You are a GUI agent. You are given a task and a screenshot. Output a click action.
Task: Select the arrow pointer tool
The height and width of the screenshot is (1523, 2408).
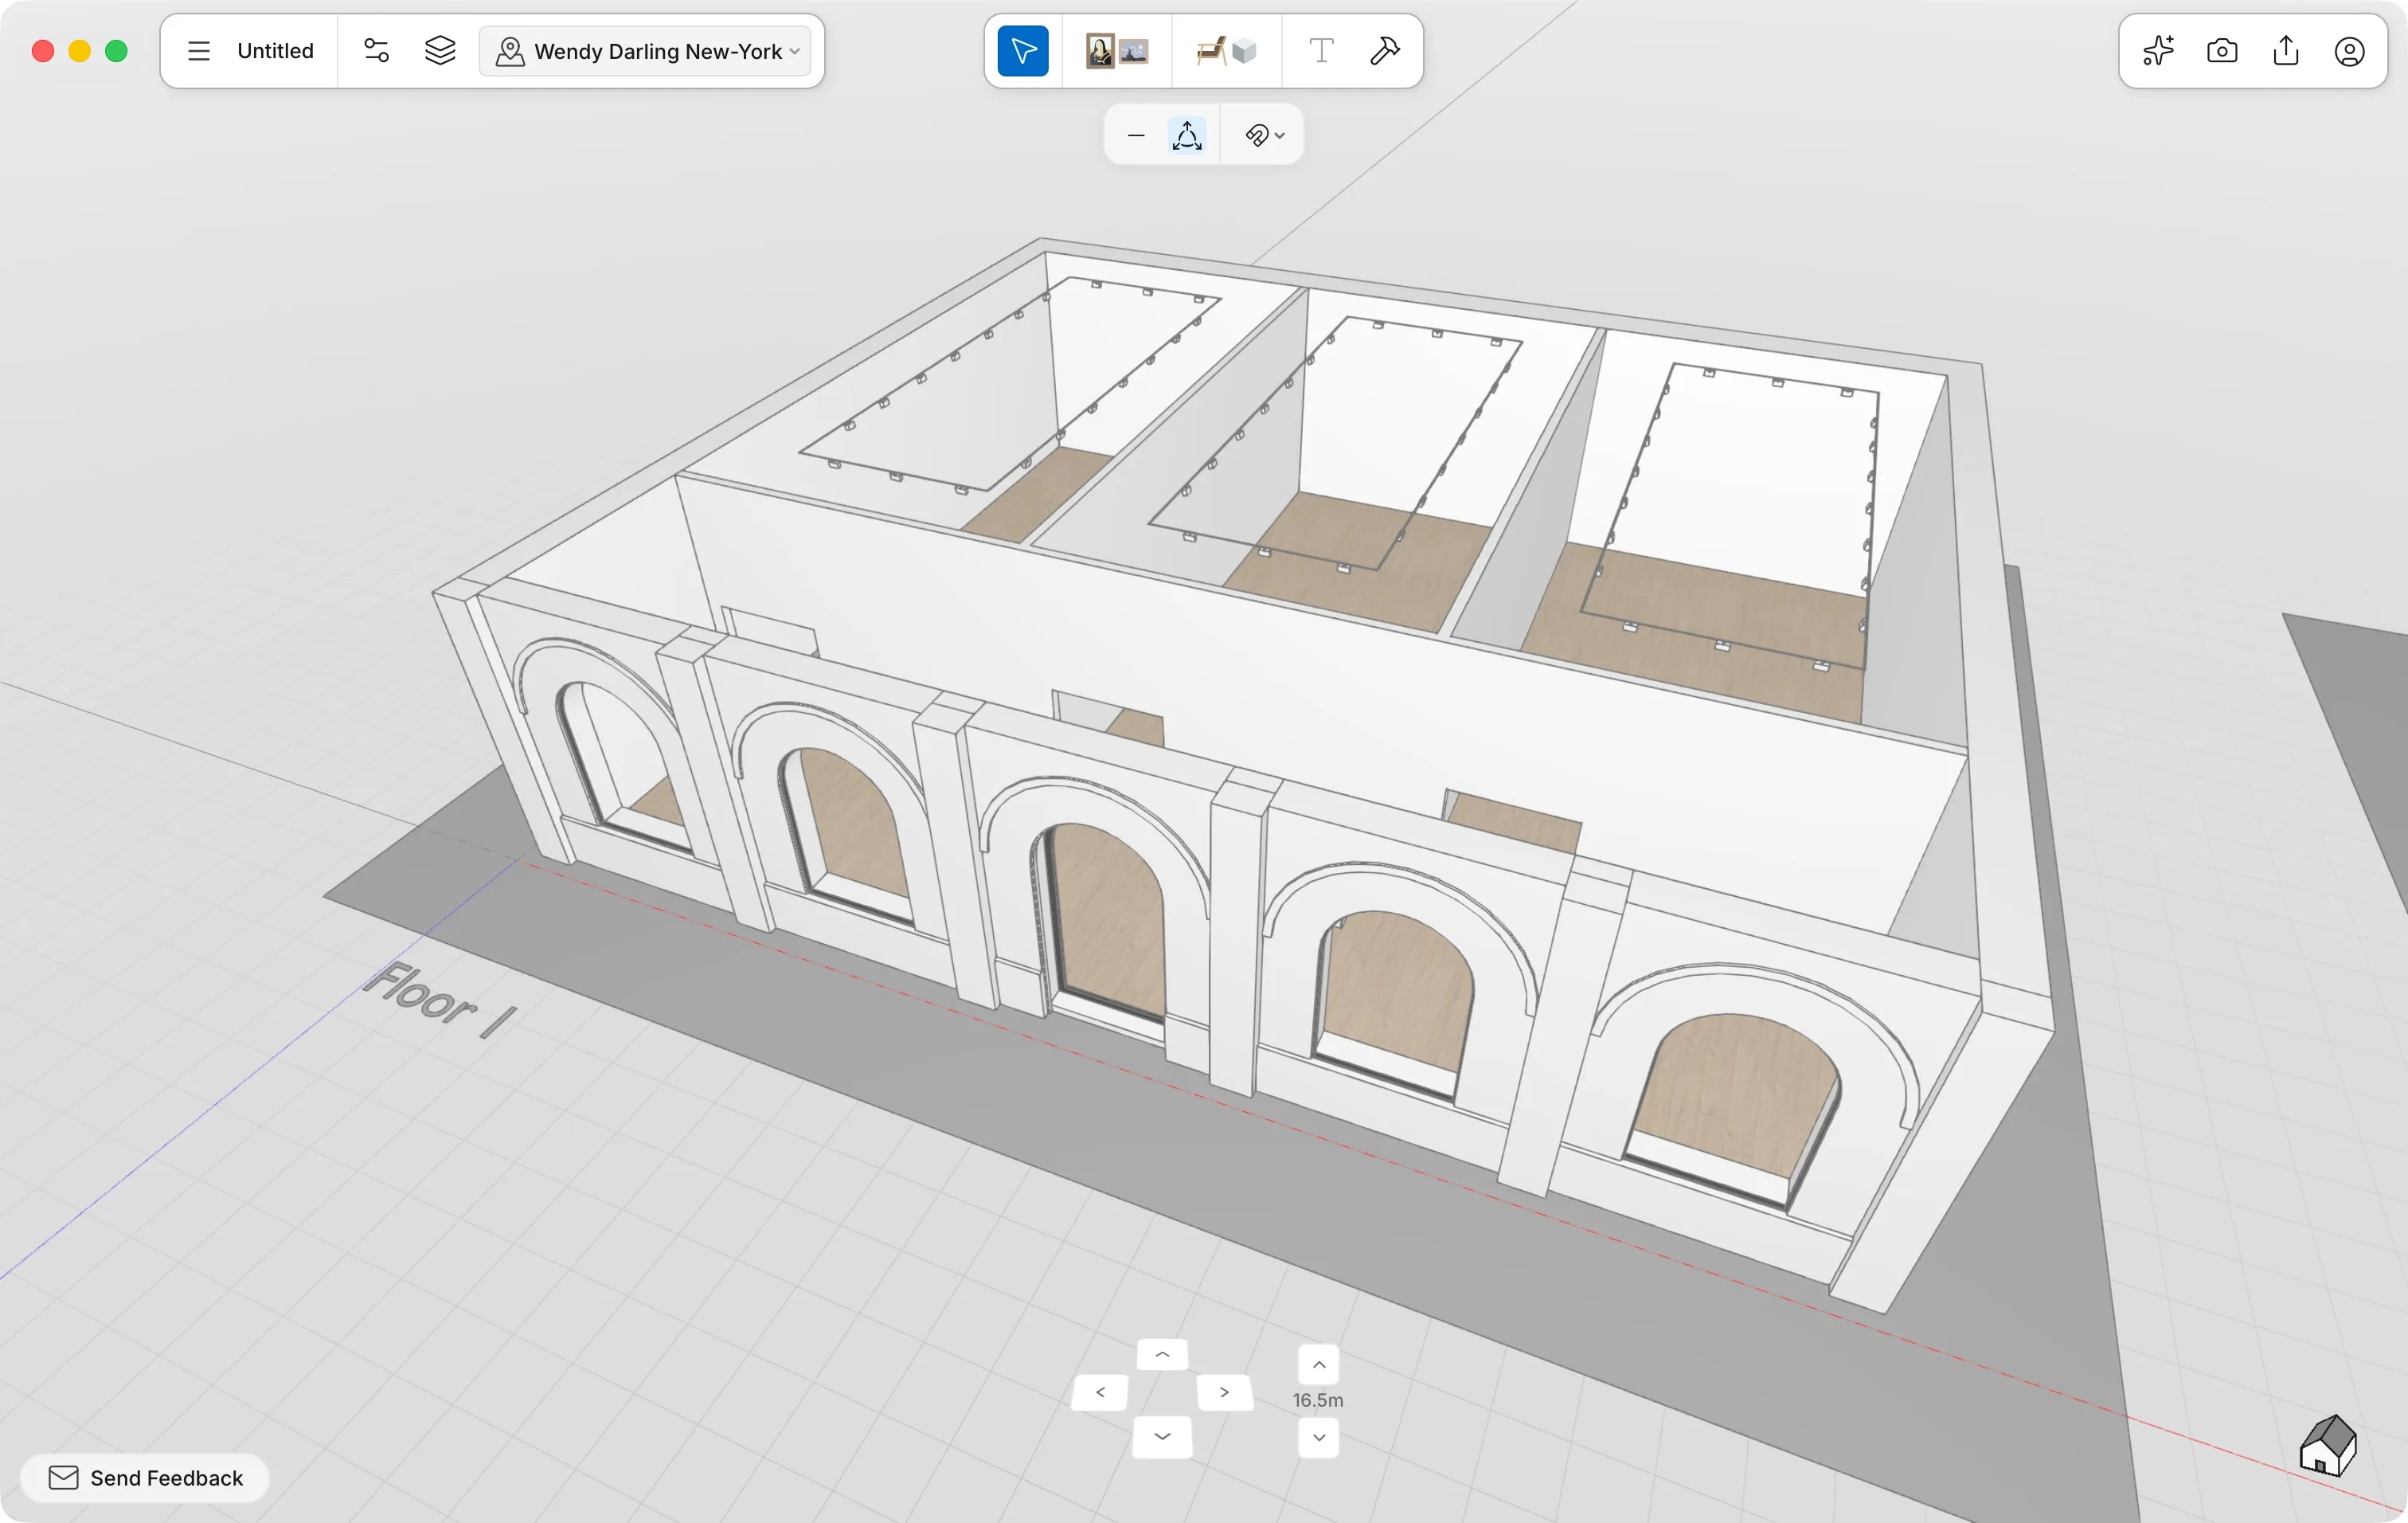(x=1023, y=51)
